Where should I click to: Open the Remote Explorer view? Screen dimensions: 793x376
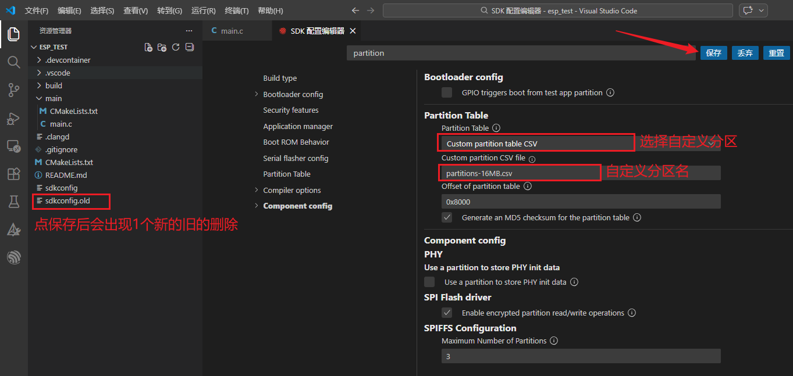[13, 146]
